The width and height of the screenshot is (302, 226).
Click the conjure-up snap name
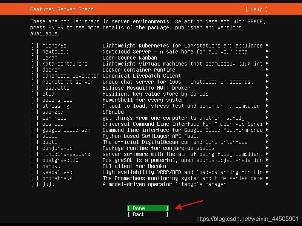pyautogui.click(x=57, y=148)
